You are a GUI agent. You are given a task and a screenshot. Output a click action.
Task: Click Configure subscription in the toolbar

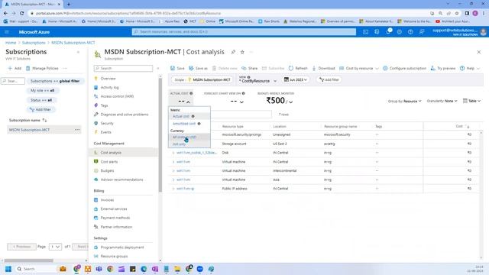coord(404,68)
